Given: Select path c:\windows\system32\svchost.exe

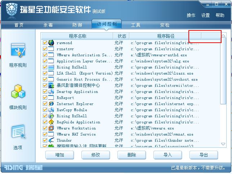Looking at the screenshot, I should click(164, 79).
